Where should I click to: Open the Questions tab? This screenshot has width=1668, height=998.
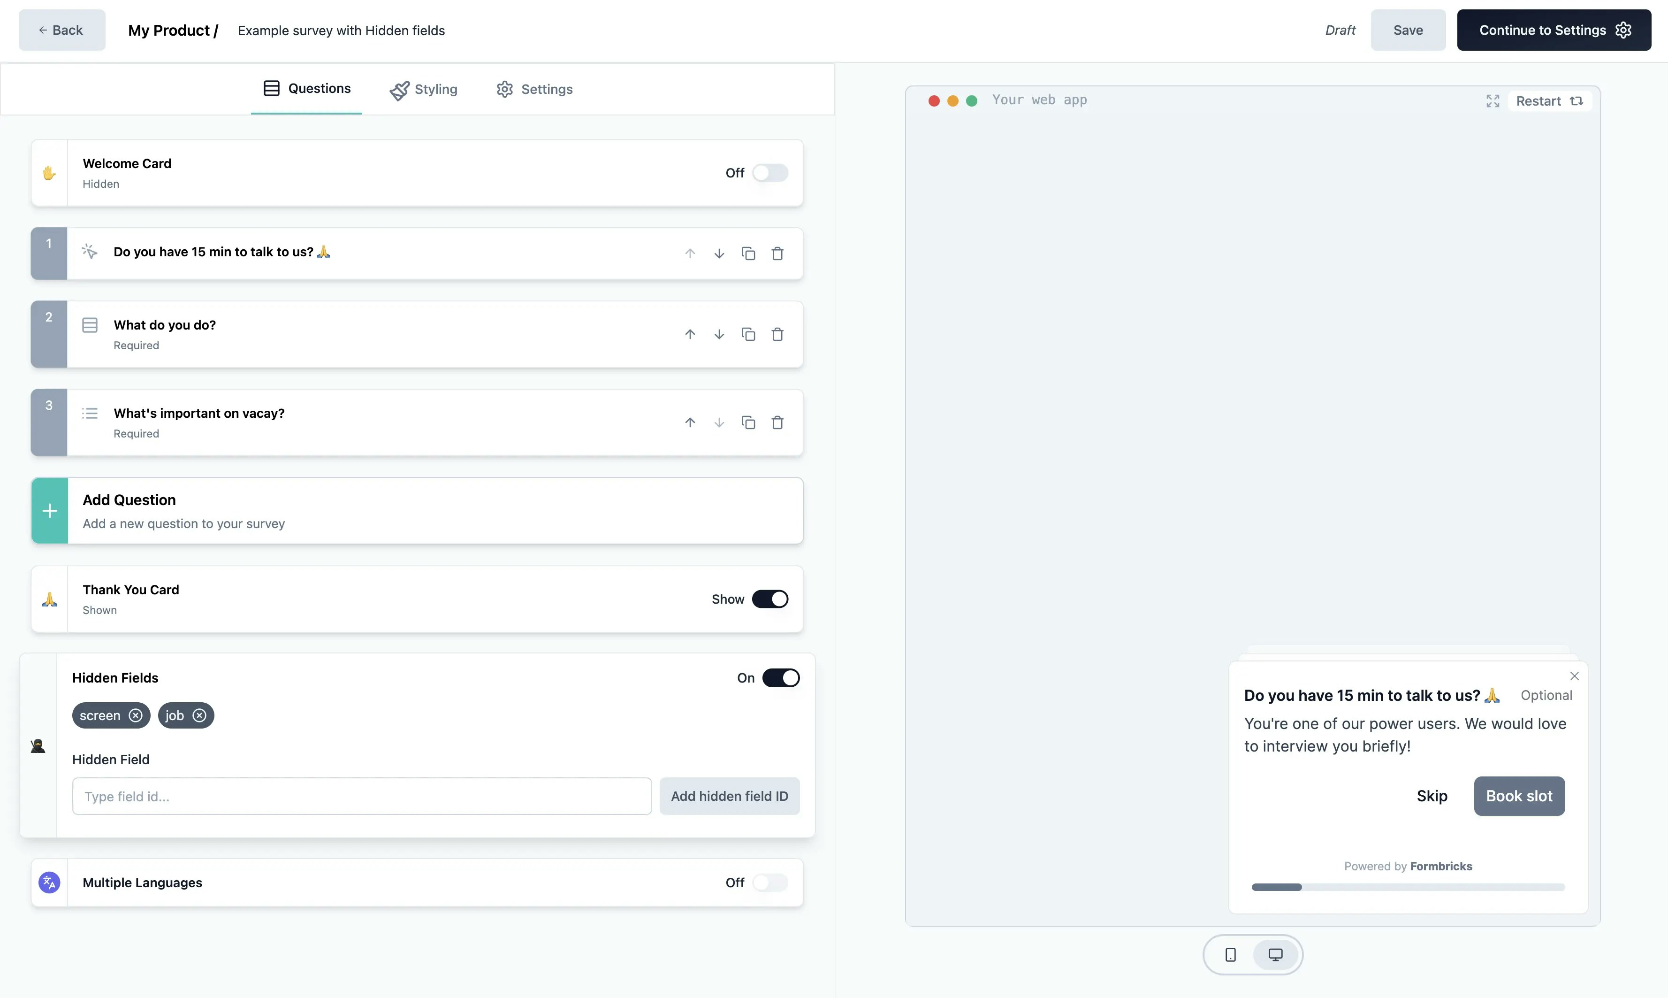tap(306, 89)
